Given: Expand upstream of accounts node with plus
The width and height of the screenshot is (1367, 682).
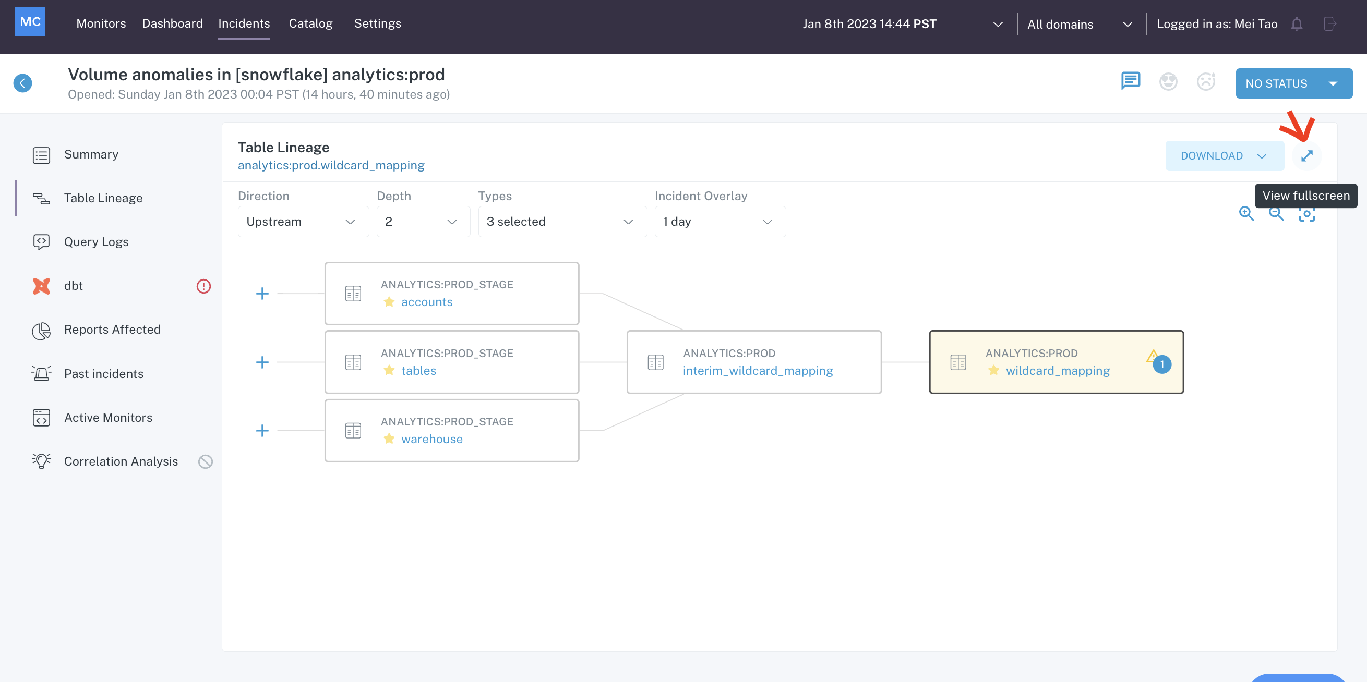Looking at the screenshot, I should click(x=262, y=293).
